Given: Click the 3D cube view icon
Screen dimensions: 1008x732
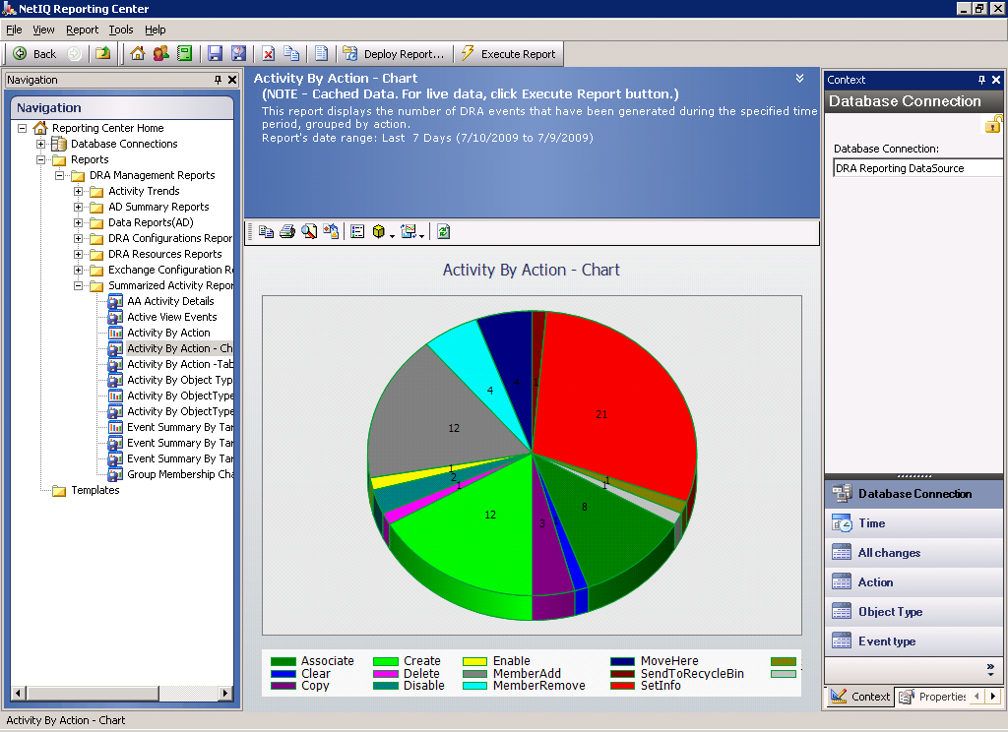Looking at the screenshot, I should pos(379,231).
